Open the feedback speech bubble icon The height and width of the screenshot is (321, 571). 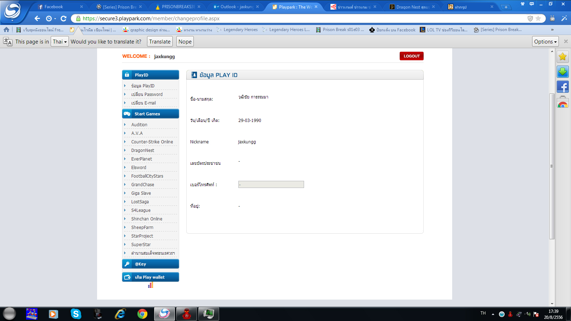(532, 4)
